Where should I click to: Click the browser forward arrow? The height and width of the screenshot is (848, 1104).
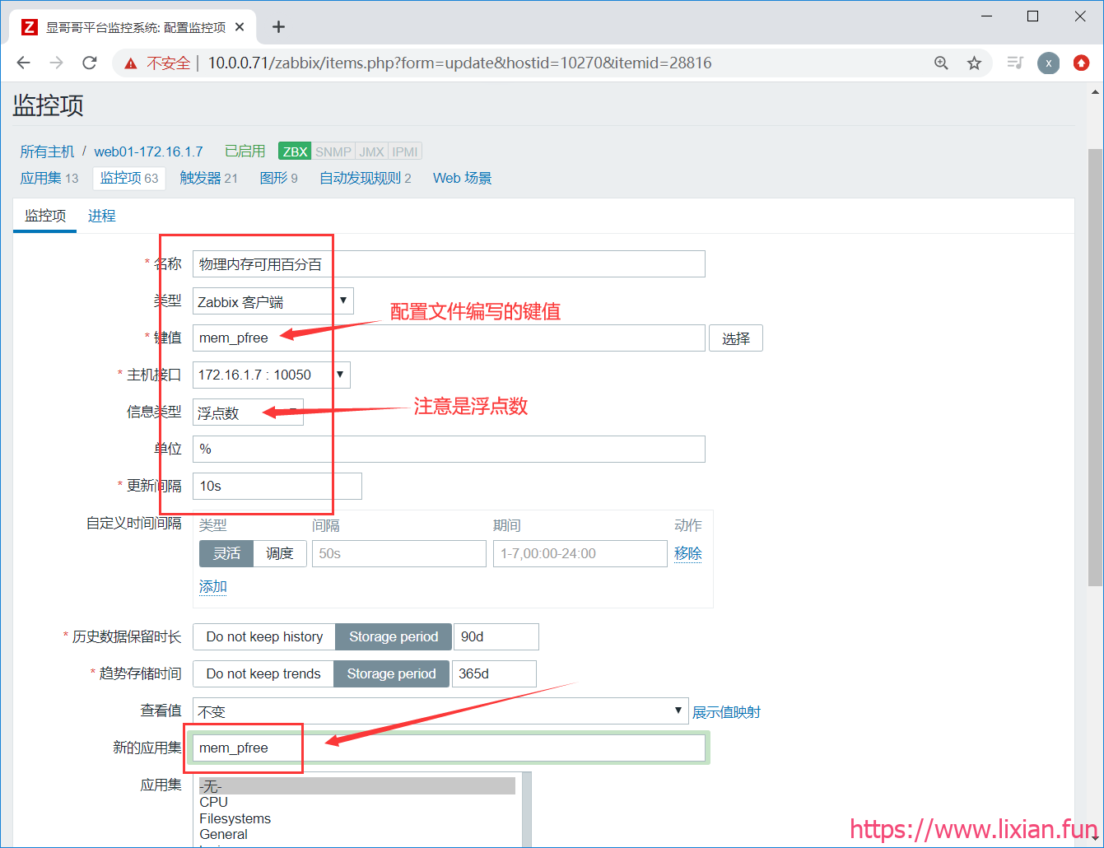[56, 63]
